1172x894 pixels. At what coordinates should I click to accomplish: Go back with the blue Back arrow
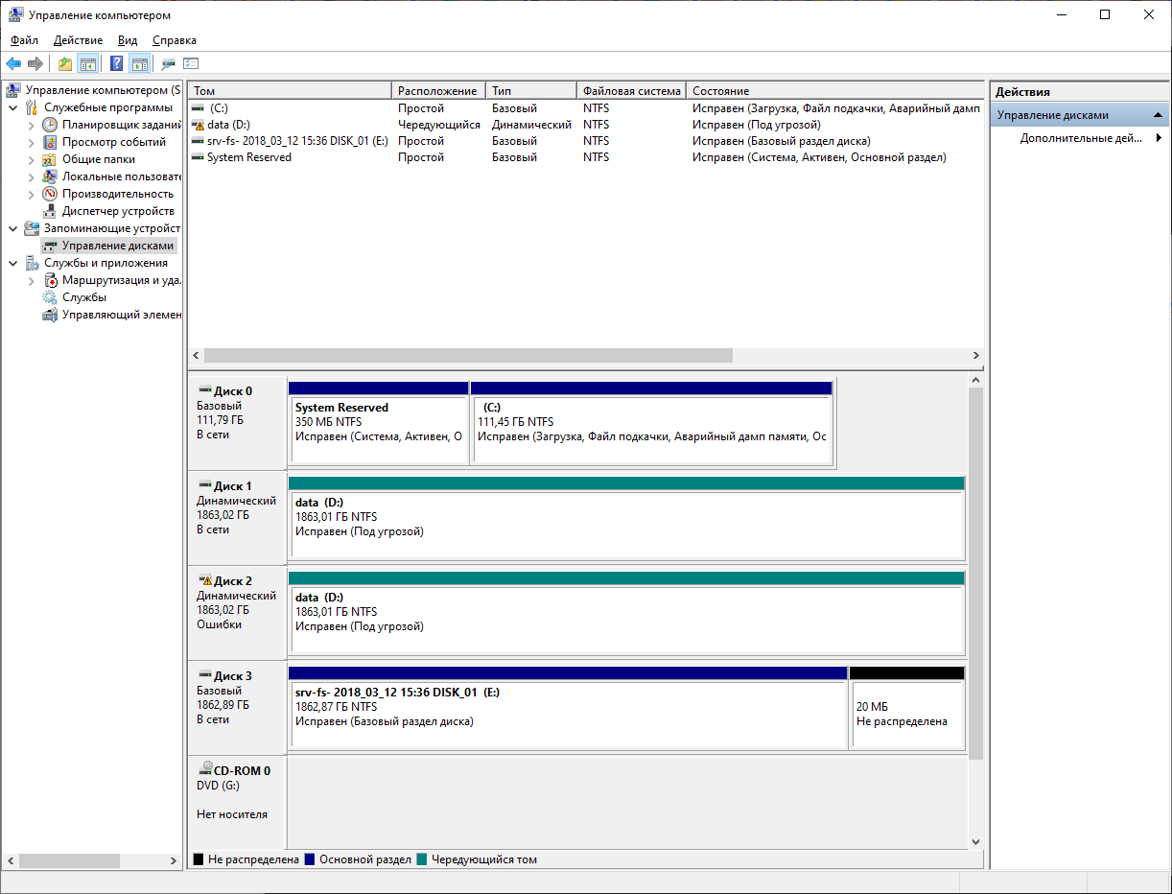point(13,64)
